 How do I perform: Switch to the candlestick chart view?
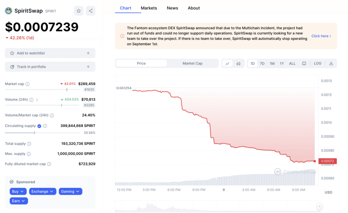point(238,63)
